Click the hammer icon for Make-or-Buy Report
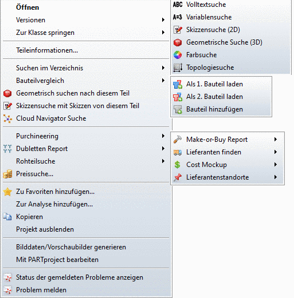The width and height of the screenshot is (294, 298). coord(178,140)
